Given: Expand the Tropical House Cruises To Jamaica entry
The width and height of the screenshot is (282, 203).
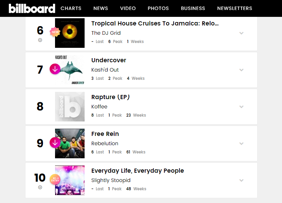Looking at the screenshot, I should 241,33.
